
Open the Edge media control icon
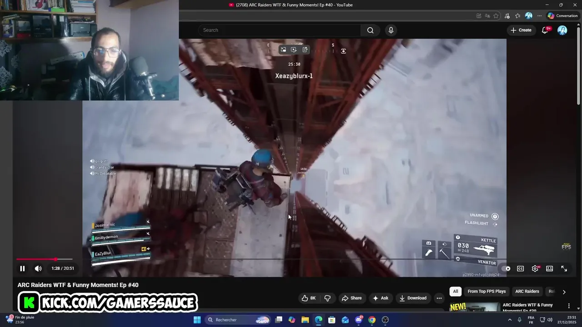tap(507, 15)
